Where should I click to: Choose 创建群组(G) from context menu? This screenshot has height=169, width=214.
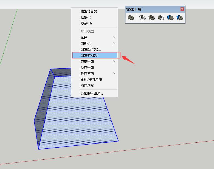pyautogui.click(x=89, y=55)
